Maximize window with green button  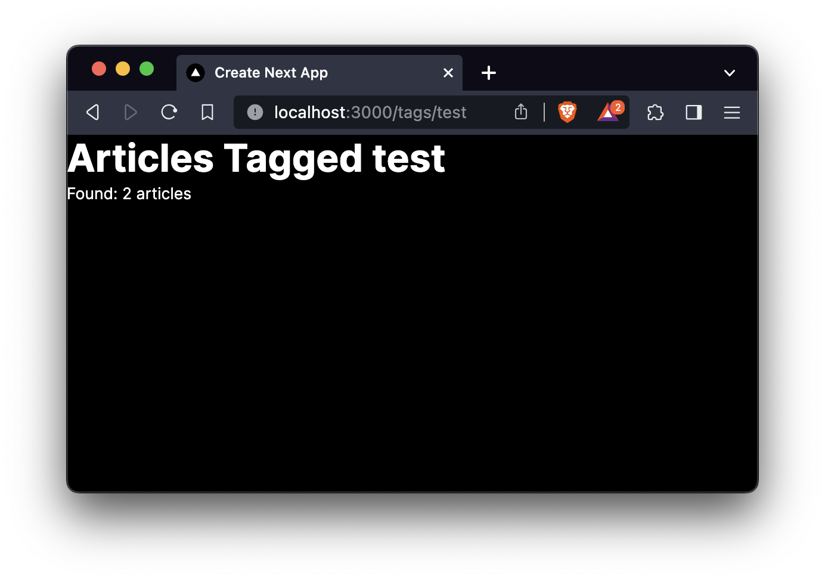(x=147, y=69)
